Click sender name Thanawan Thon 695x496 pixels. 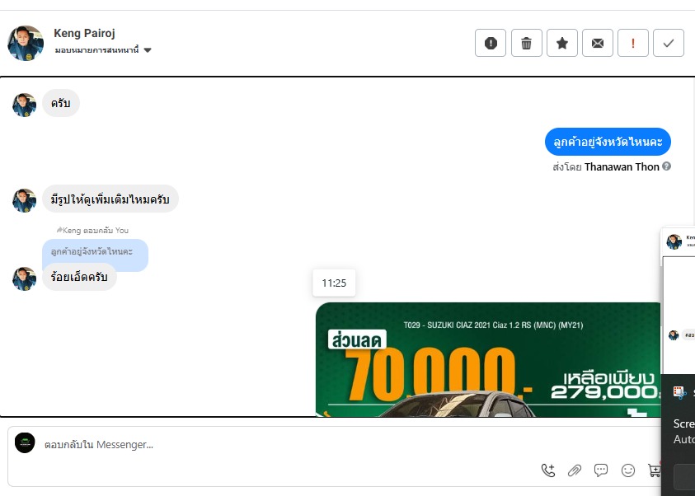[622, 167]
